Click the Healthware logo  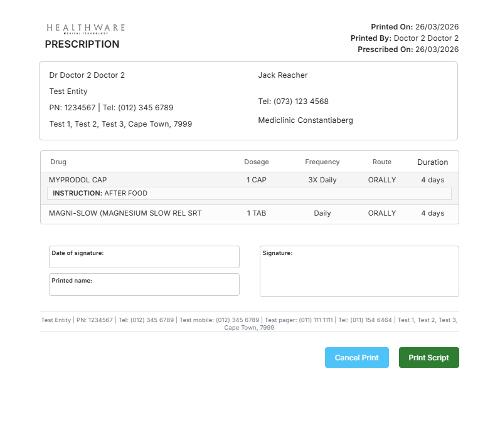click(86, 29)
